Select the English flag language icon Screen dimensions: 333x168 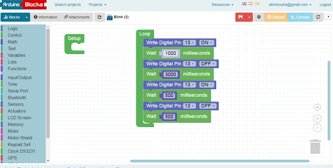pyautogui.click(x=244, y=4)
